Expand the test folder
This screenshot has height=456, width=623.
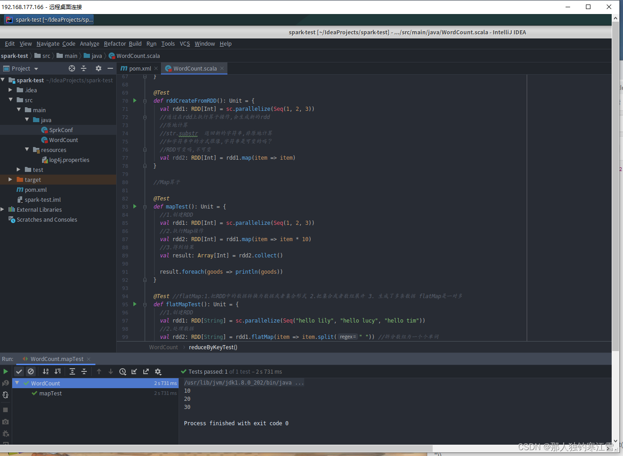pyautogui.click(x=19, y=170)
